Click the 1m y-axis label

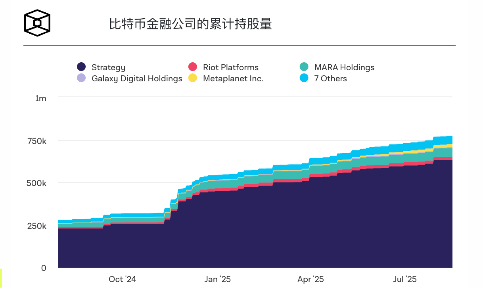[41, 98]
